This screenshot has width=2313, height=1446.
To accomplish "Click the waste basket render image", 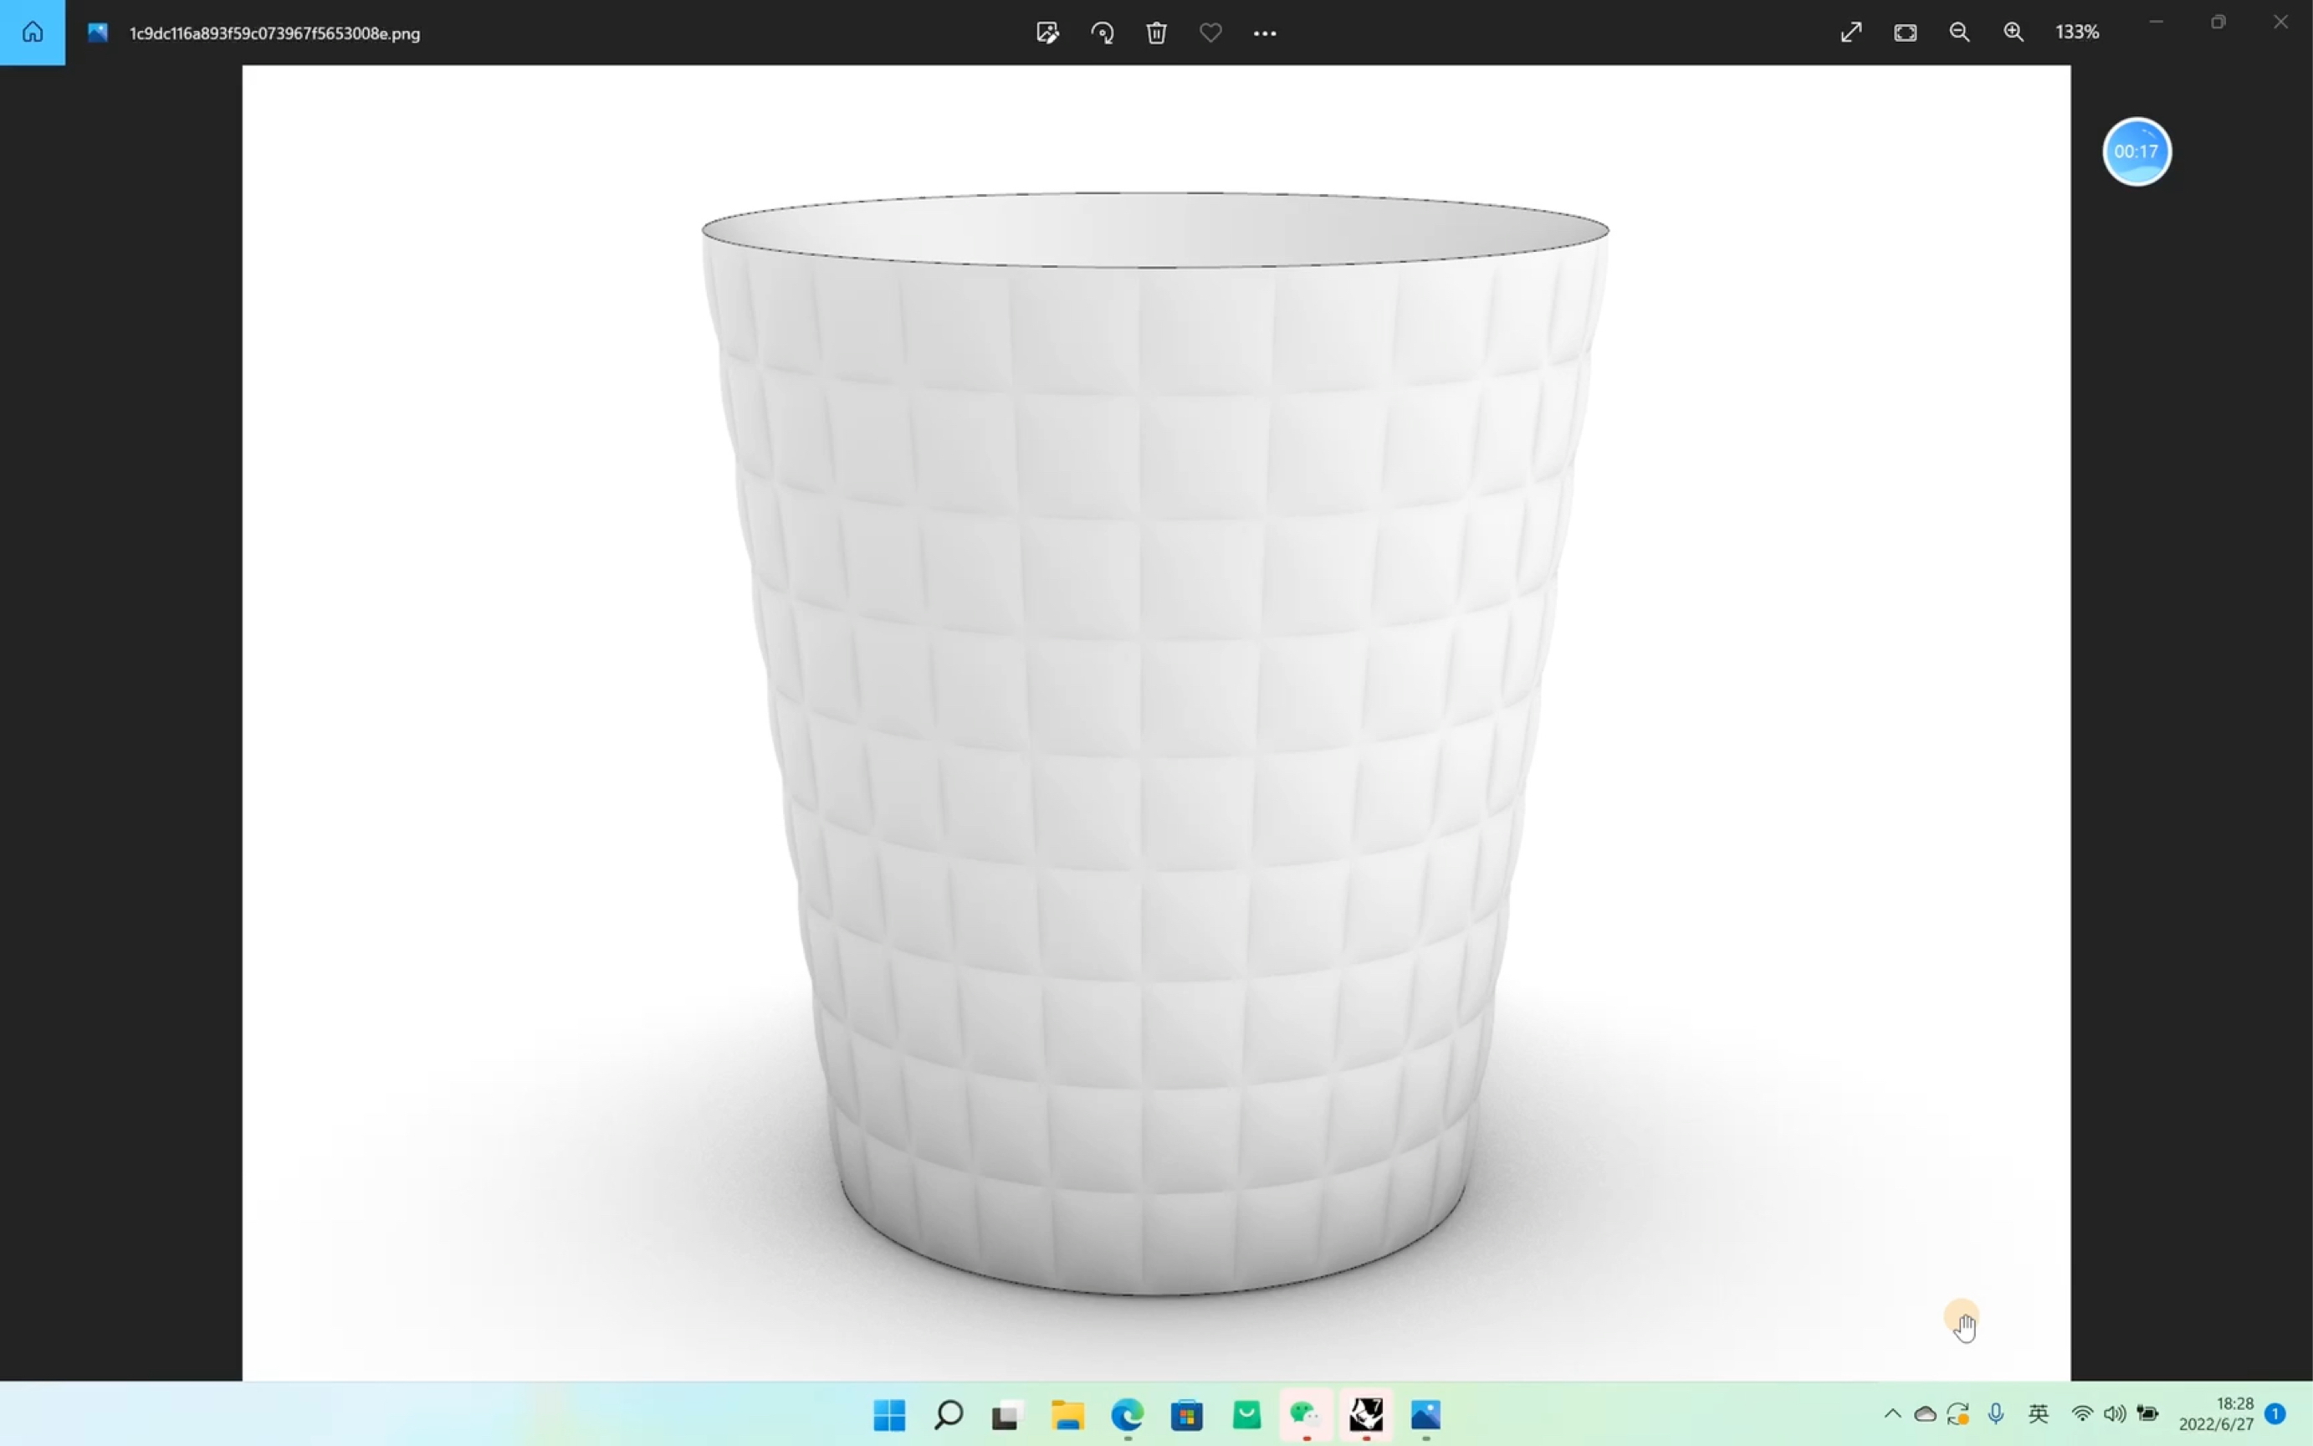I will 1154,727.
